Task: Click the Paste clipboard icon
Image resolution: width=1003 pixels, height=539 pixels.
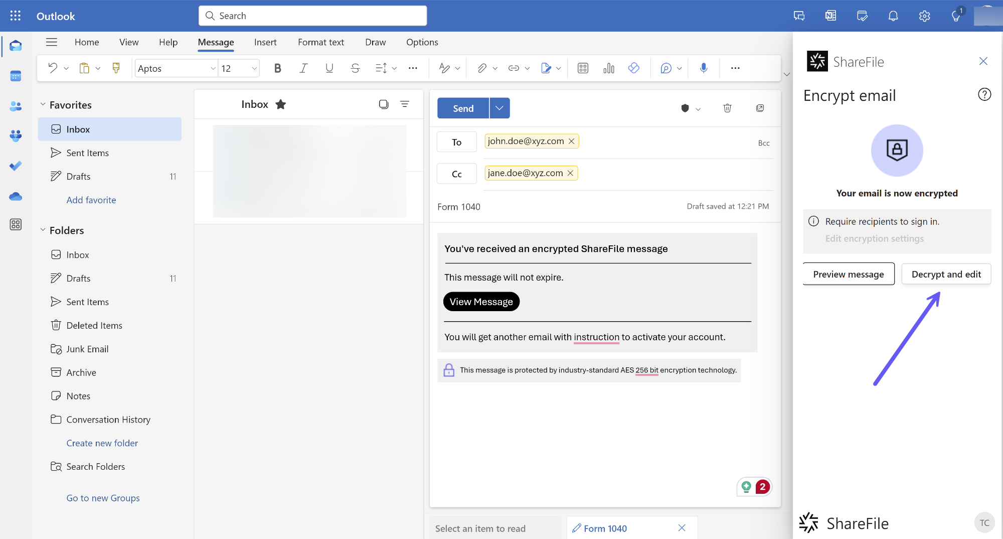Action: [x=84, y=68]
